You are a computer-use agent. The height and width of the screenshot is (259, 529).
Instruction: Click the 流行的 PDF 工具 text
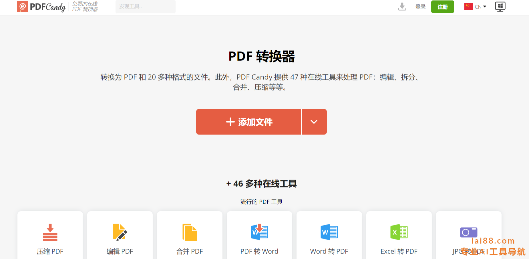pyautogui.click(x=261, y=202)
